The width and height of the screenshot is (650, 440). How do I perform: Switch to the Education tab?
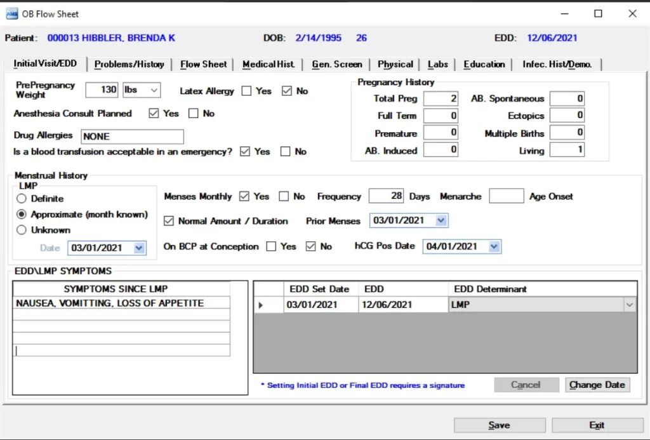click(484, 63)
